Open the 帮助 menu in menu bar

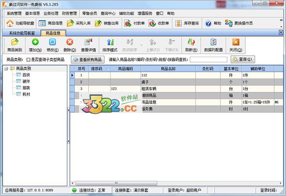(171, 13)
